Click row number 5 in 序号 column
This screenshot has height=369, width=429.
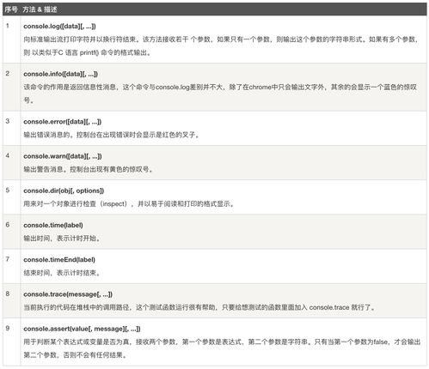click(8, 191)
